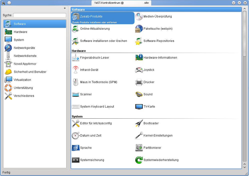Select Netzwerkgeräte in the sidebar
The image size is (249, 176).
[35, 48]
